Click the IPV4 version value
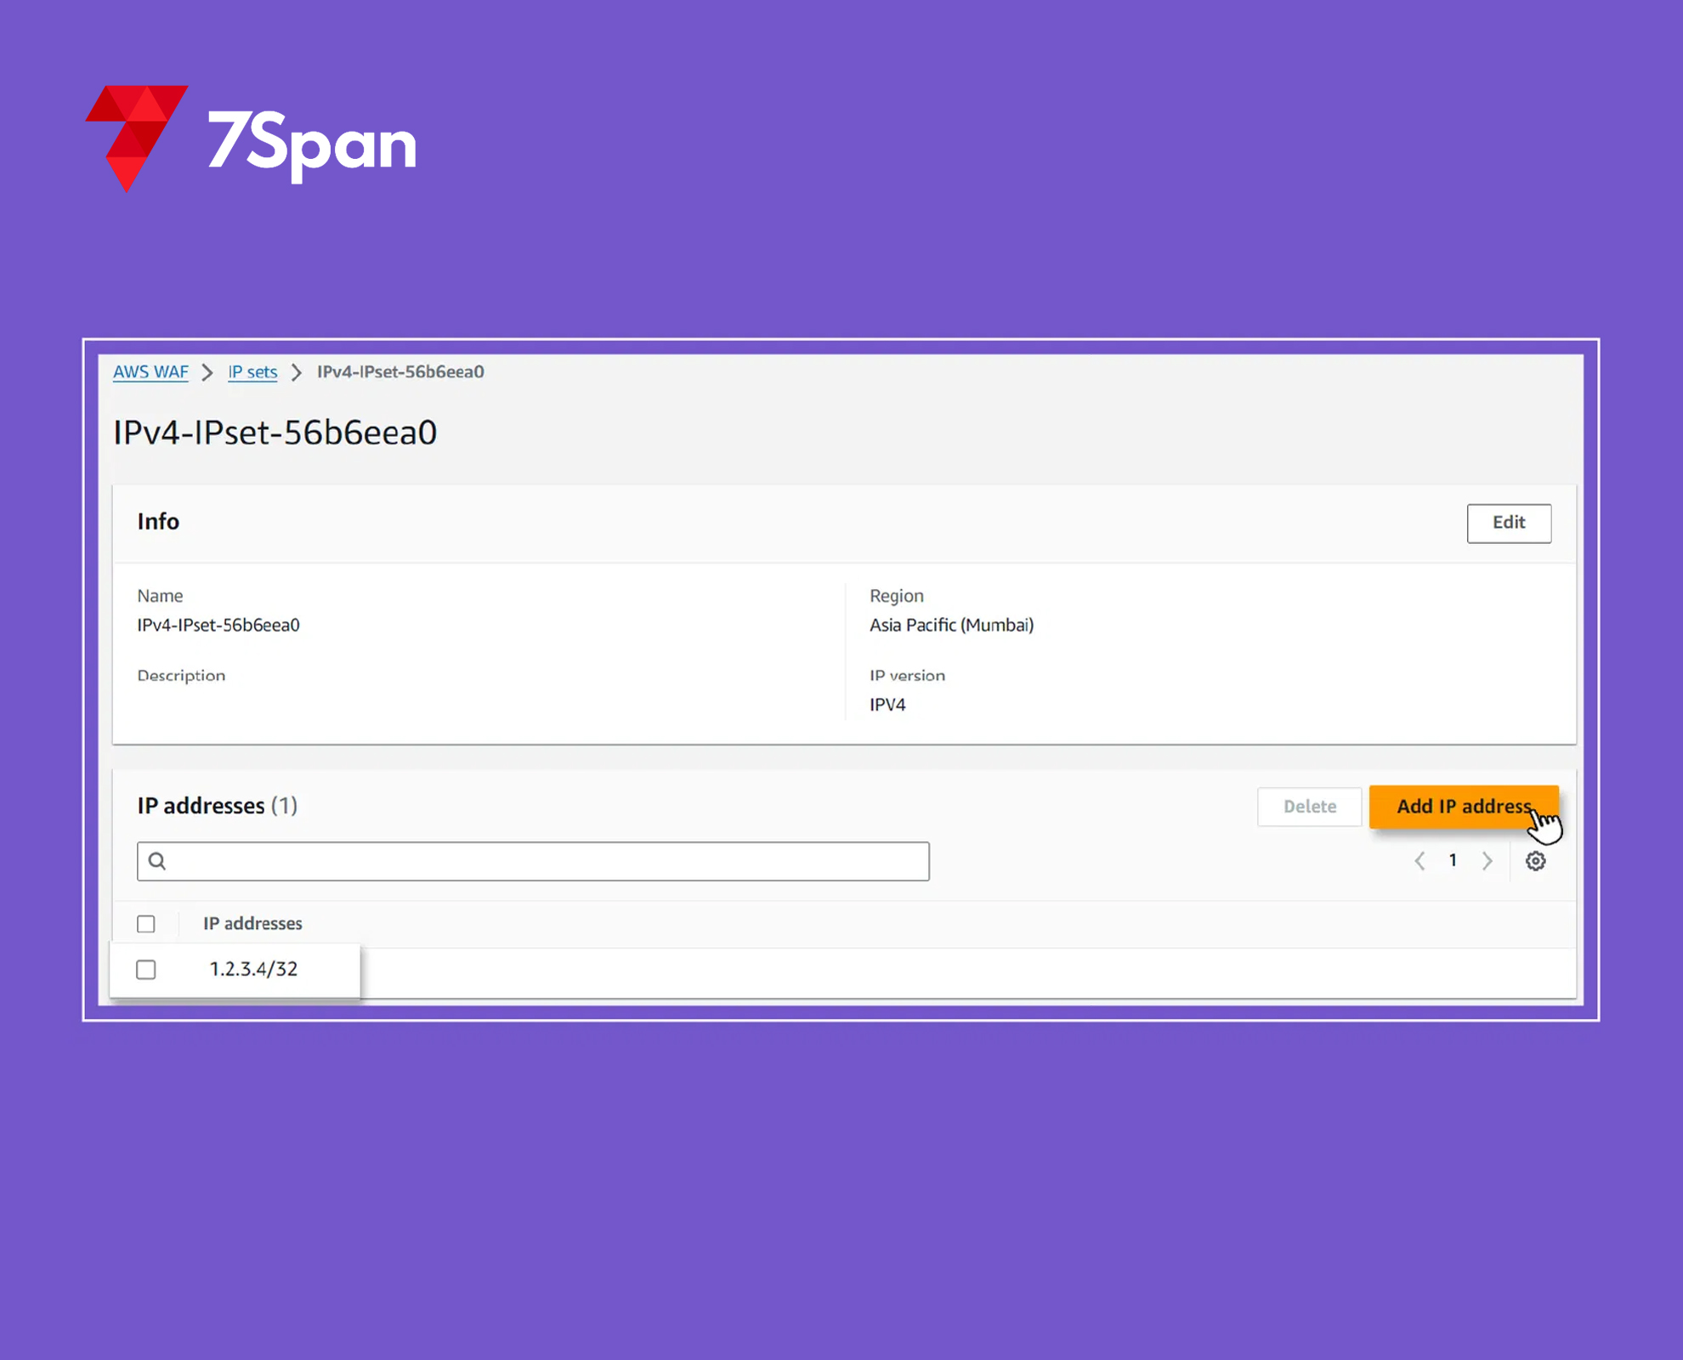 click(x=887, y=705)
